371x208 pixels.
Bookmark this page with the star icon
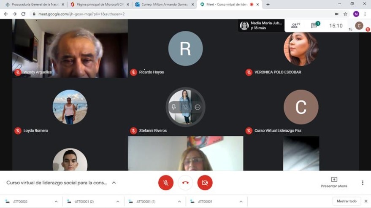[345, 14]
